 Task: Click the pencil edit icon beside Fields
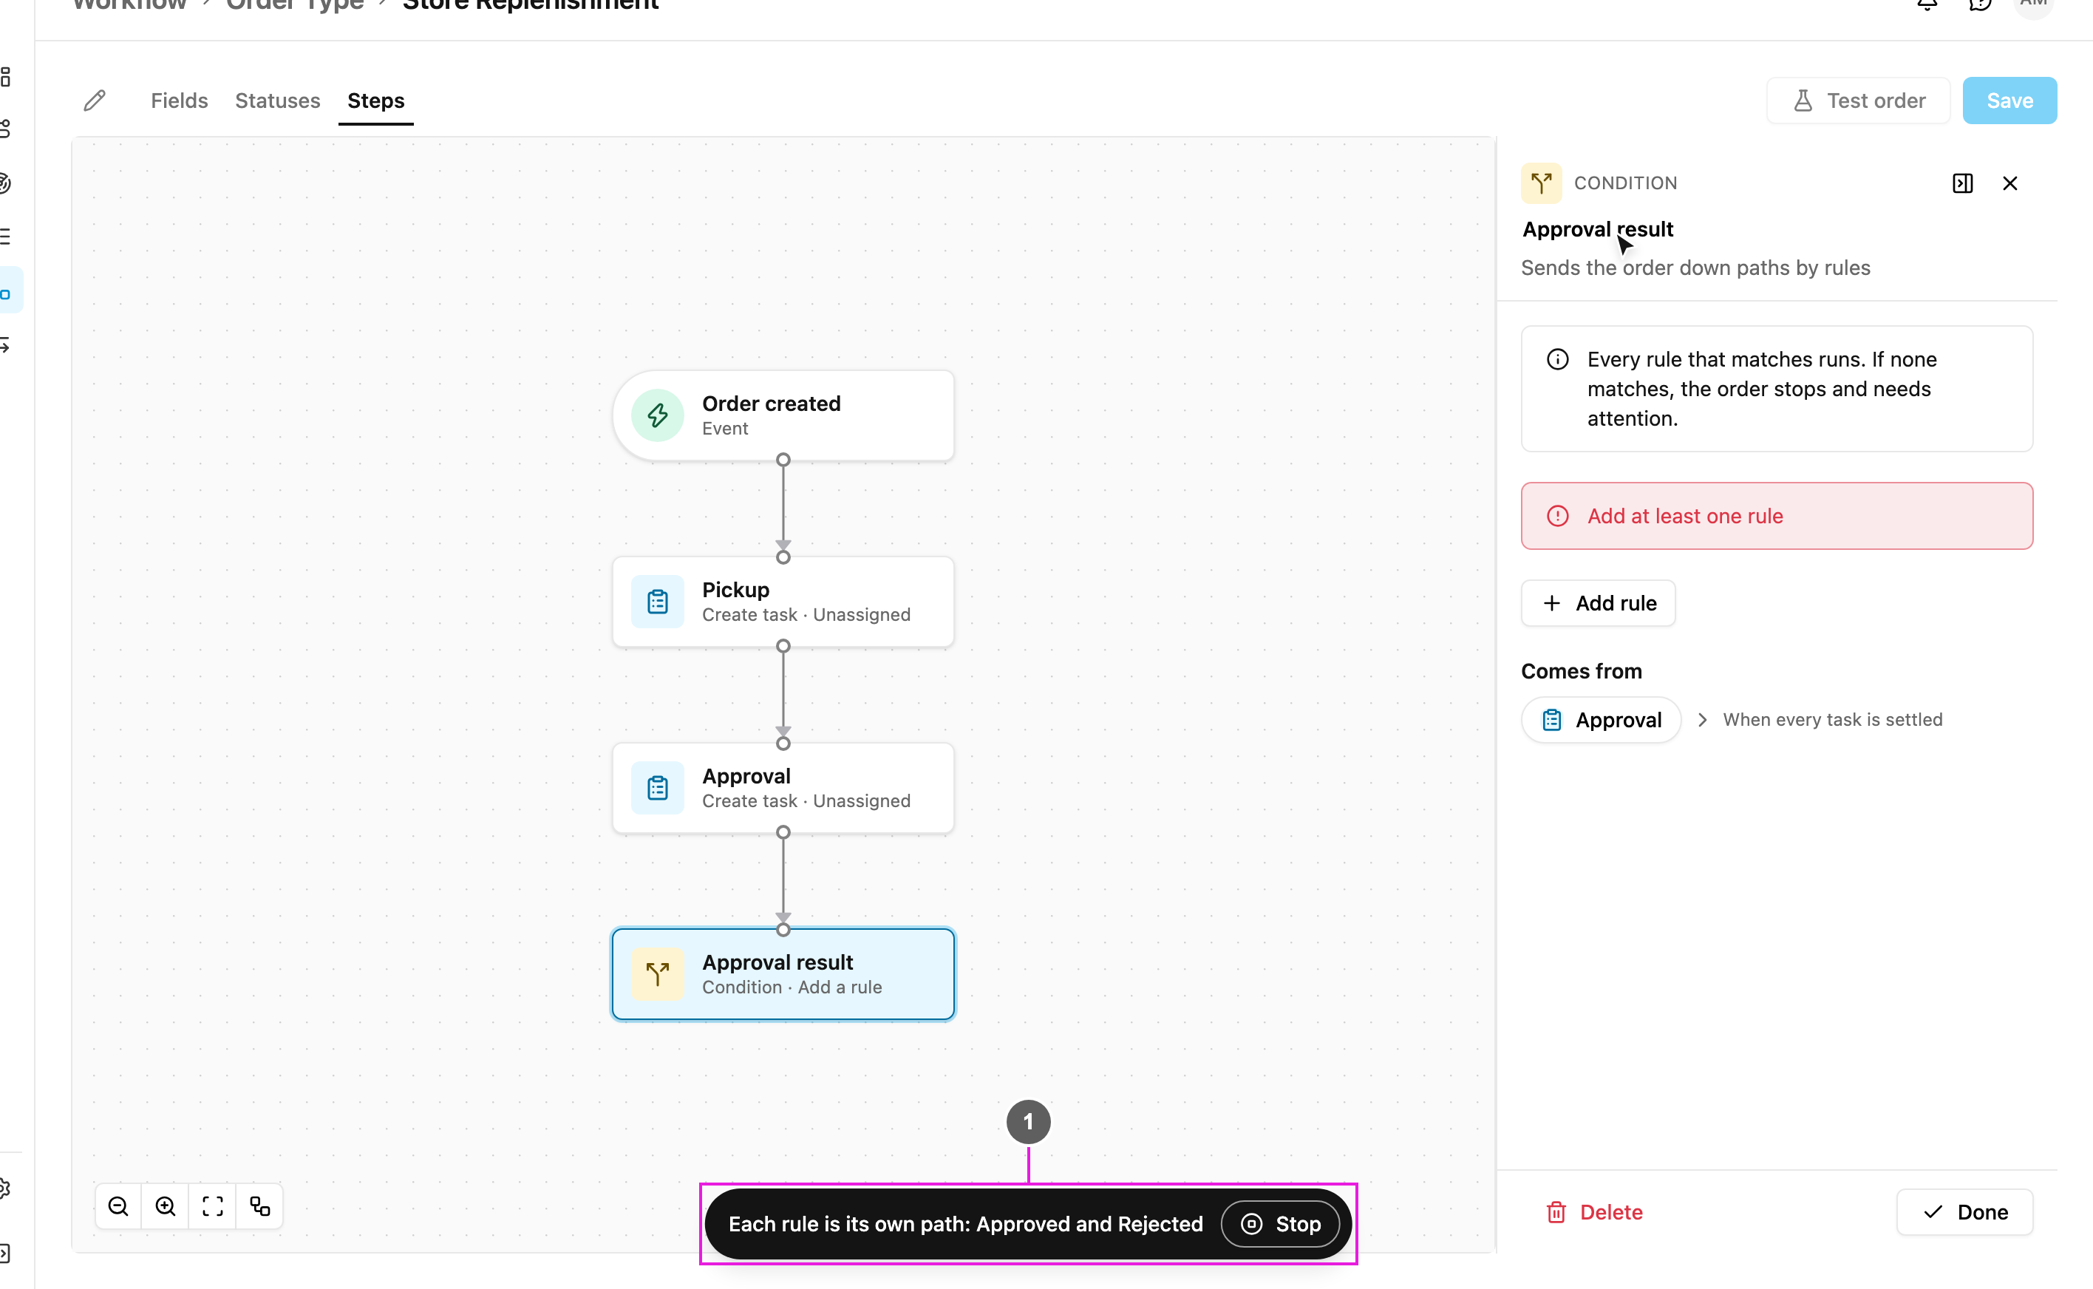point(95,101)
